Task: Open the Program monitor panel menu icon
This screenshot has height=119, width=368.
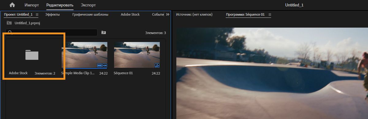Action: (270, 14)
